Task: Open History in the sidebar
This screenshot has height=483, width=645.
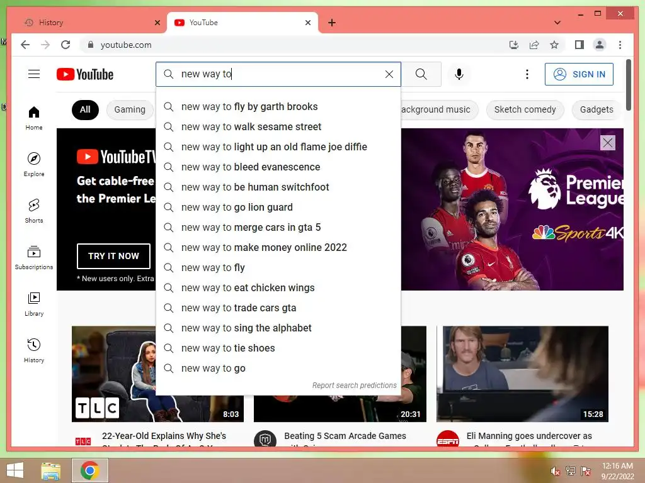Action: coord(34,350)
